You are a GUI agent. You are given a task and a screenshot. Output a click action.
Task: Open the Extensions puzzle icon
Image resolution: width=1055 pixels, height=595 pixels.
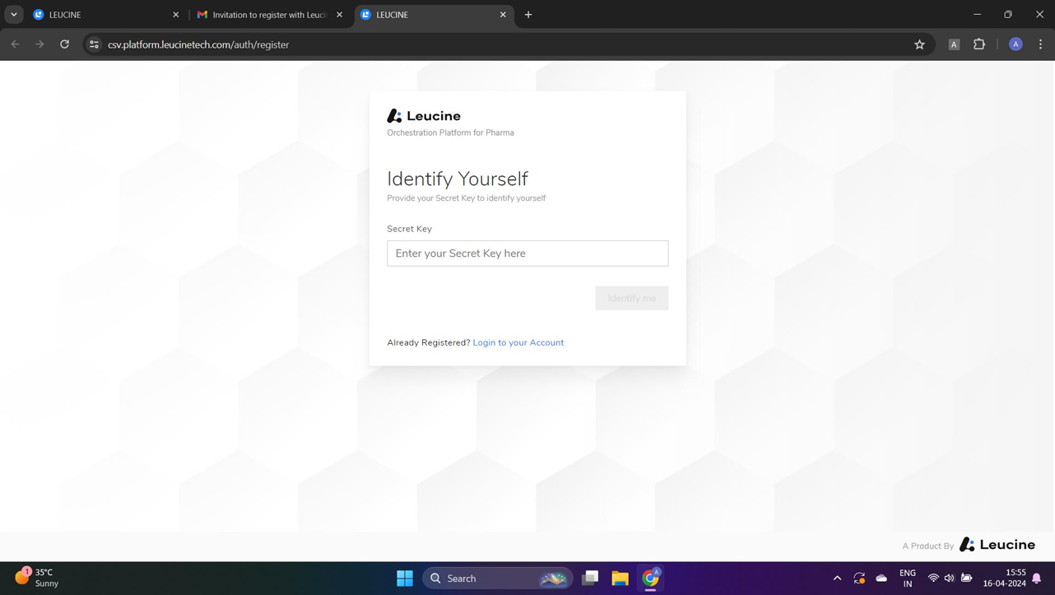coord(979,44)
